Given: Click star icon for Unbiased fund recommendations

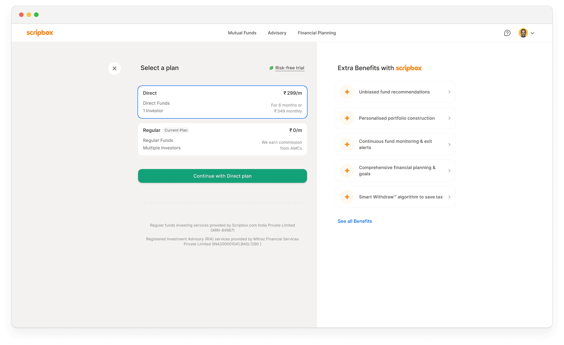Looking at the screenshot, I should [347, 92].
